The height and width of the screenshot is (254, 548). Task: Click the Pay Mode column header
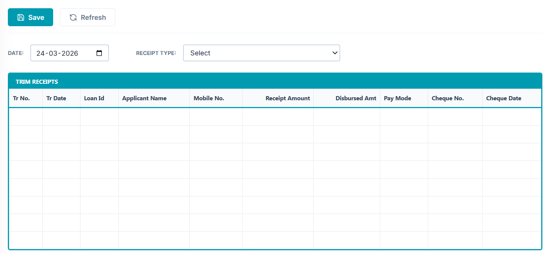point(397,98)
